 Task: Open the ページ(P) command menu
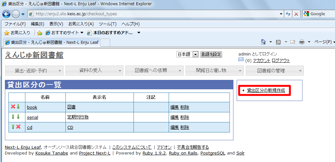pos(324,42)
